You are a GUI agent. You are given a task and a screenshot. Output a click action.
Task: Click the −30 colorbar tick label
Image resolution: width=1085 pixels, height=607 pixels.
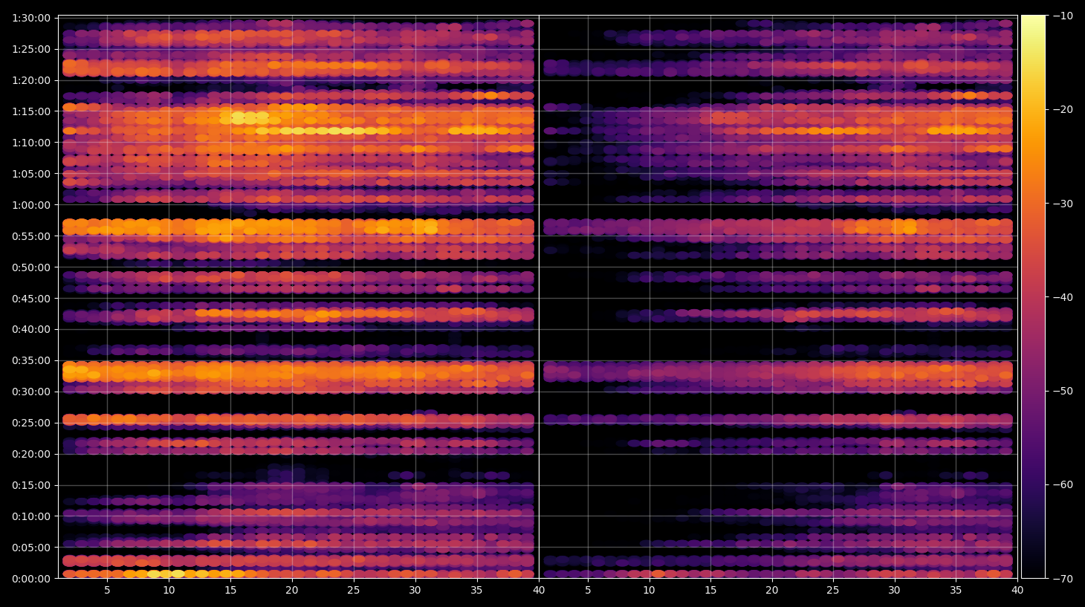1063,204
